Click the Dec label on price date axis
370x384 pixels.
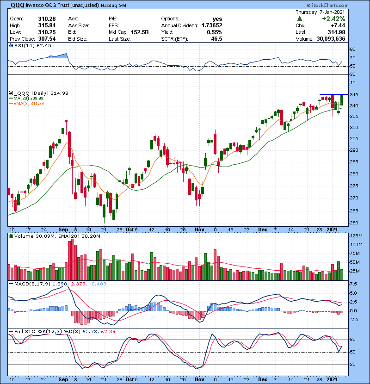click(x=263, y=230)
